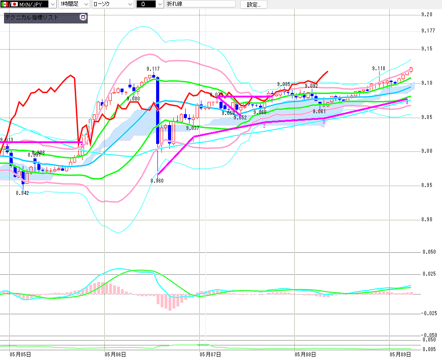
Task: Click the 9.05 price axis value
Action: (x=427, y=117)
